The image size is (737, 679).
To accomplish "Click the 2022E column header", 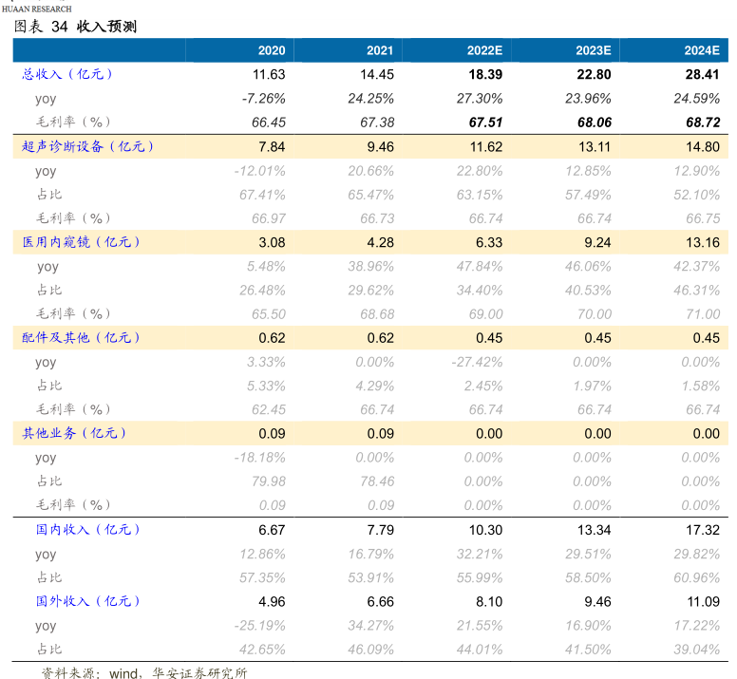I will coord(484,50).
